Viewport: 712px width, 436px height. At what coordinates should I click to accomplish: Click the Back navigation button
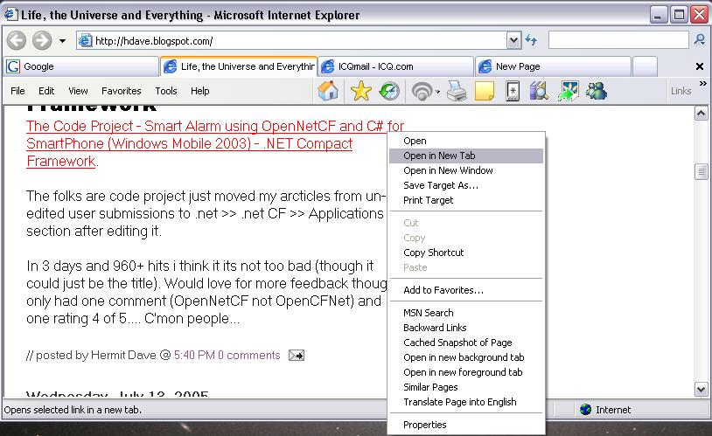(16, 40)
